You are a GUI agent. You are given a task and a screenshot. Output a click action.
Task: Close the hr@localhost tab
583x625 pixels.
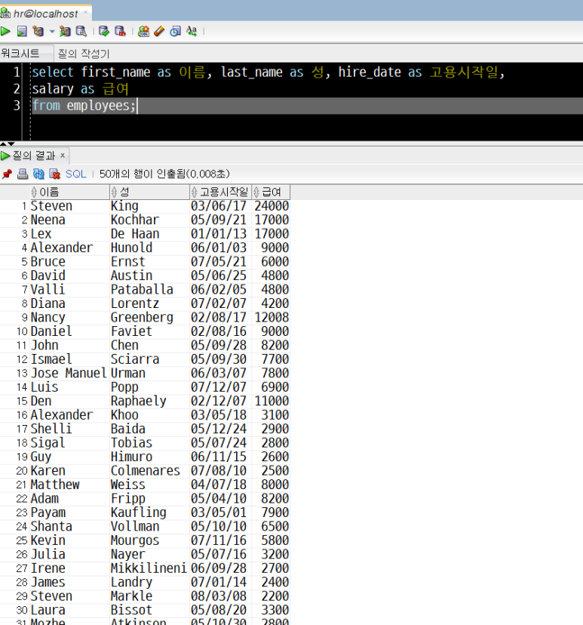[x=86, y=12]
